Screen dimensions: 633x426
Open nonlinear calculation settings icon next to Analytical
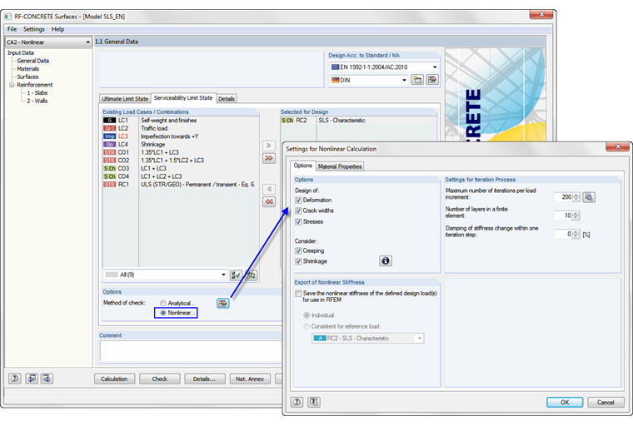(223, 303)
